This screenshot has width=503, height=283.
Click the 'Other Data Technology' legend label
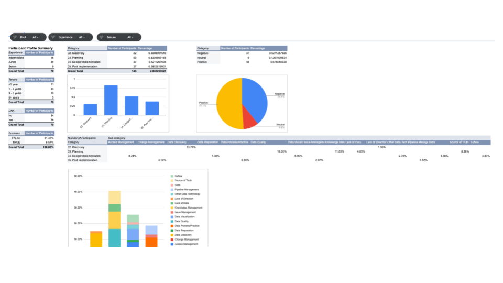(x=188, y=194)
